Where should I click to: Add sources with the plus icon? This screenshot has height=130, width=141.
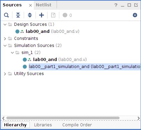[42, 15]
